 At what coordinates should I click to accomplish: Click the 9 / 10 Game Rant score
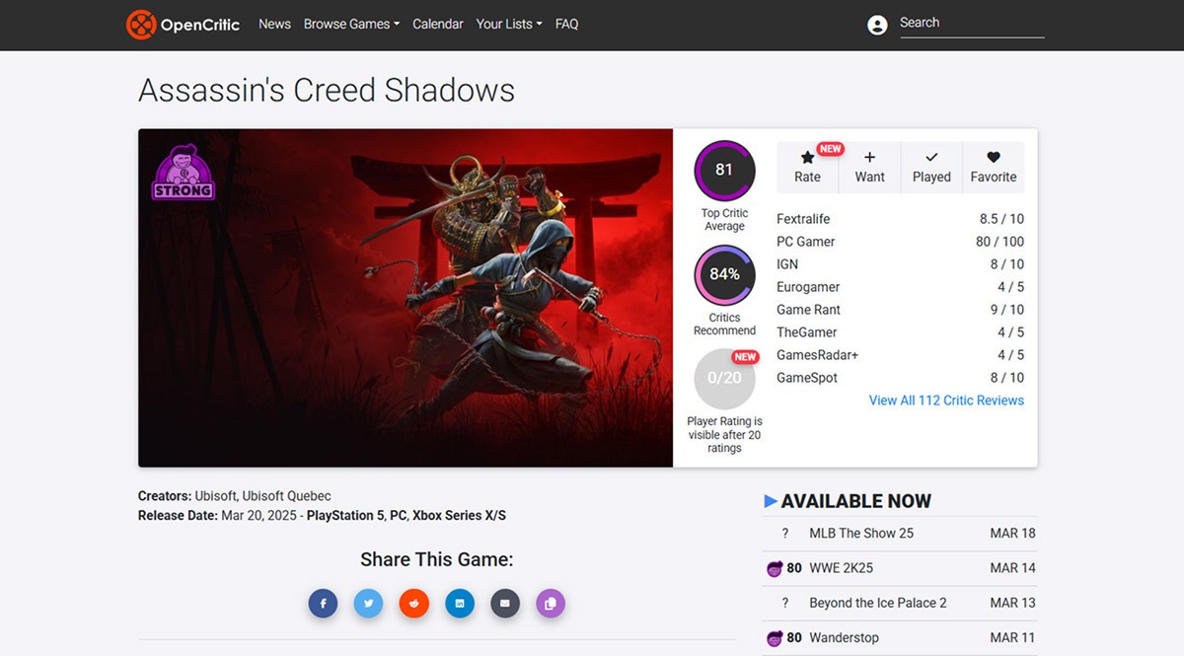pos(1006,310)
